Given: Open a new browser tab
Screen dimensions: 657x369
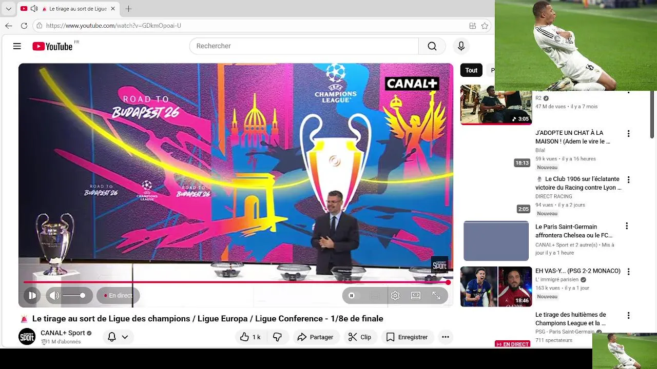Looking at the screenshot, I should point(128,9).
